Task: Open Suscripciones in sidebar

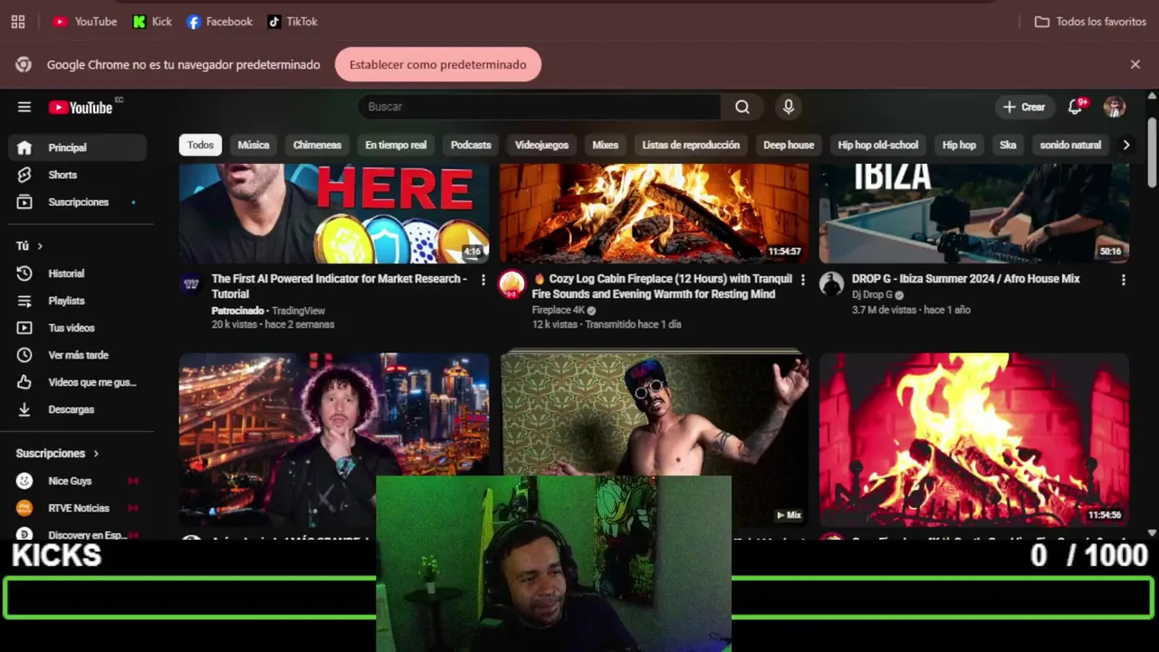Action: click(x=77, y=202)
